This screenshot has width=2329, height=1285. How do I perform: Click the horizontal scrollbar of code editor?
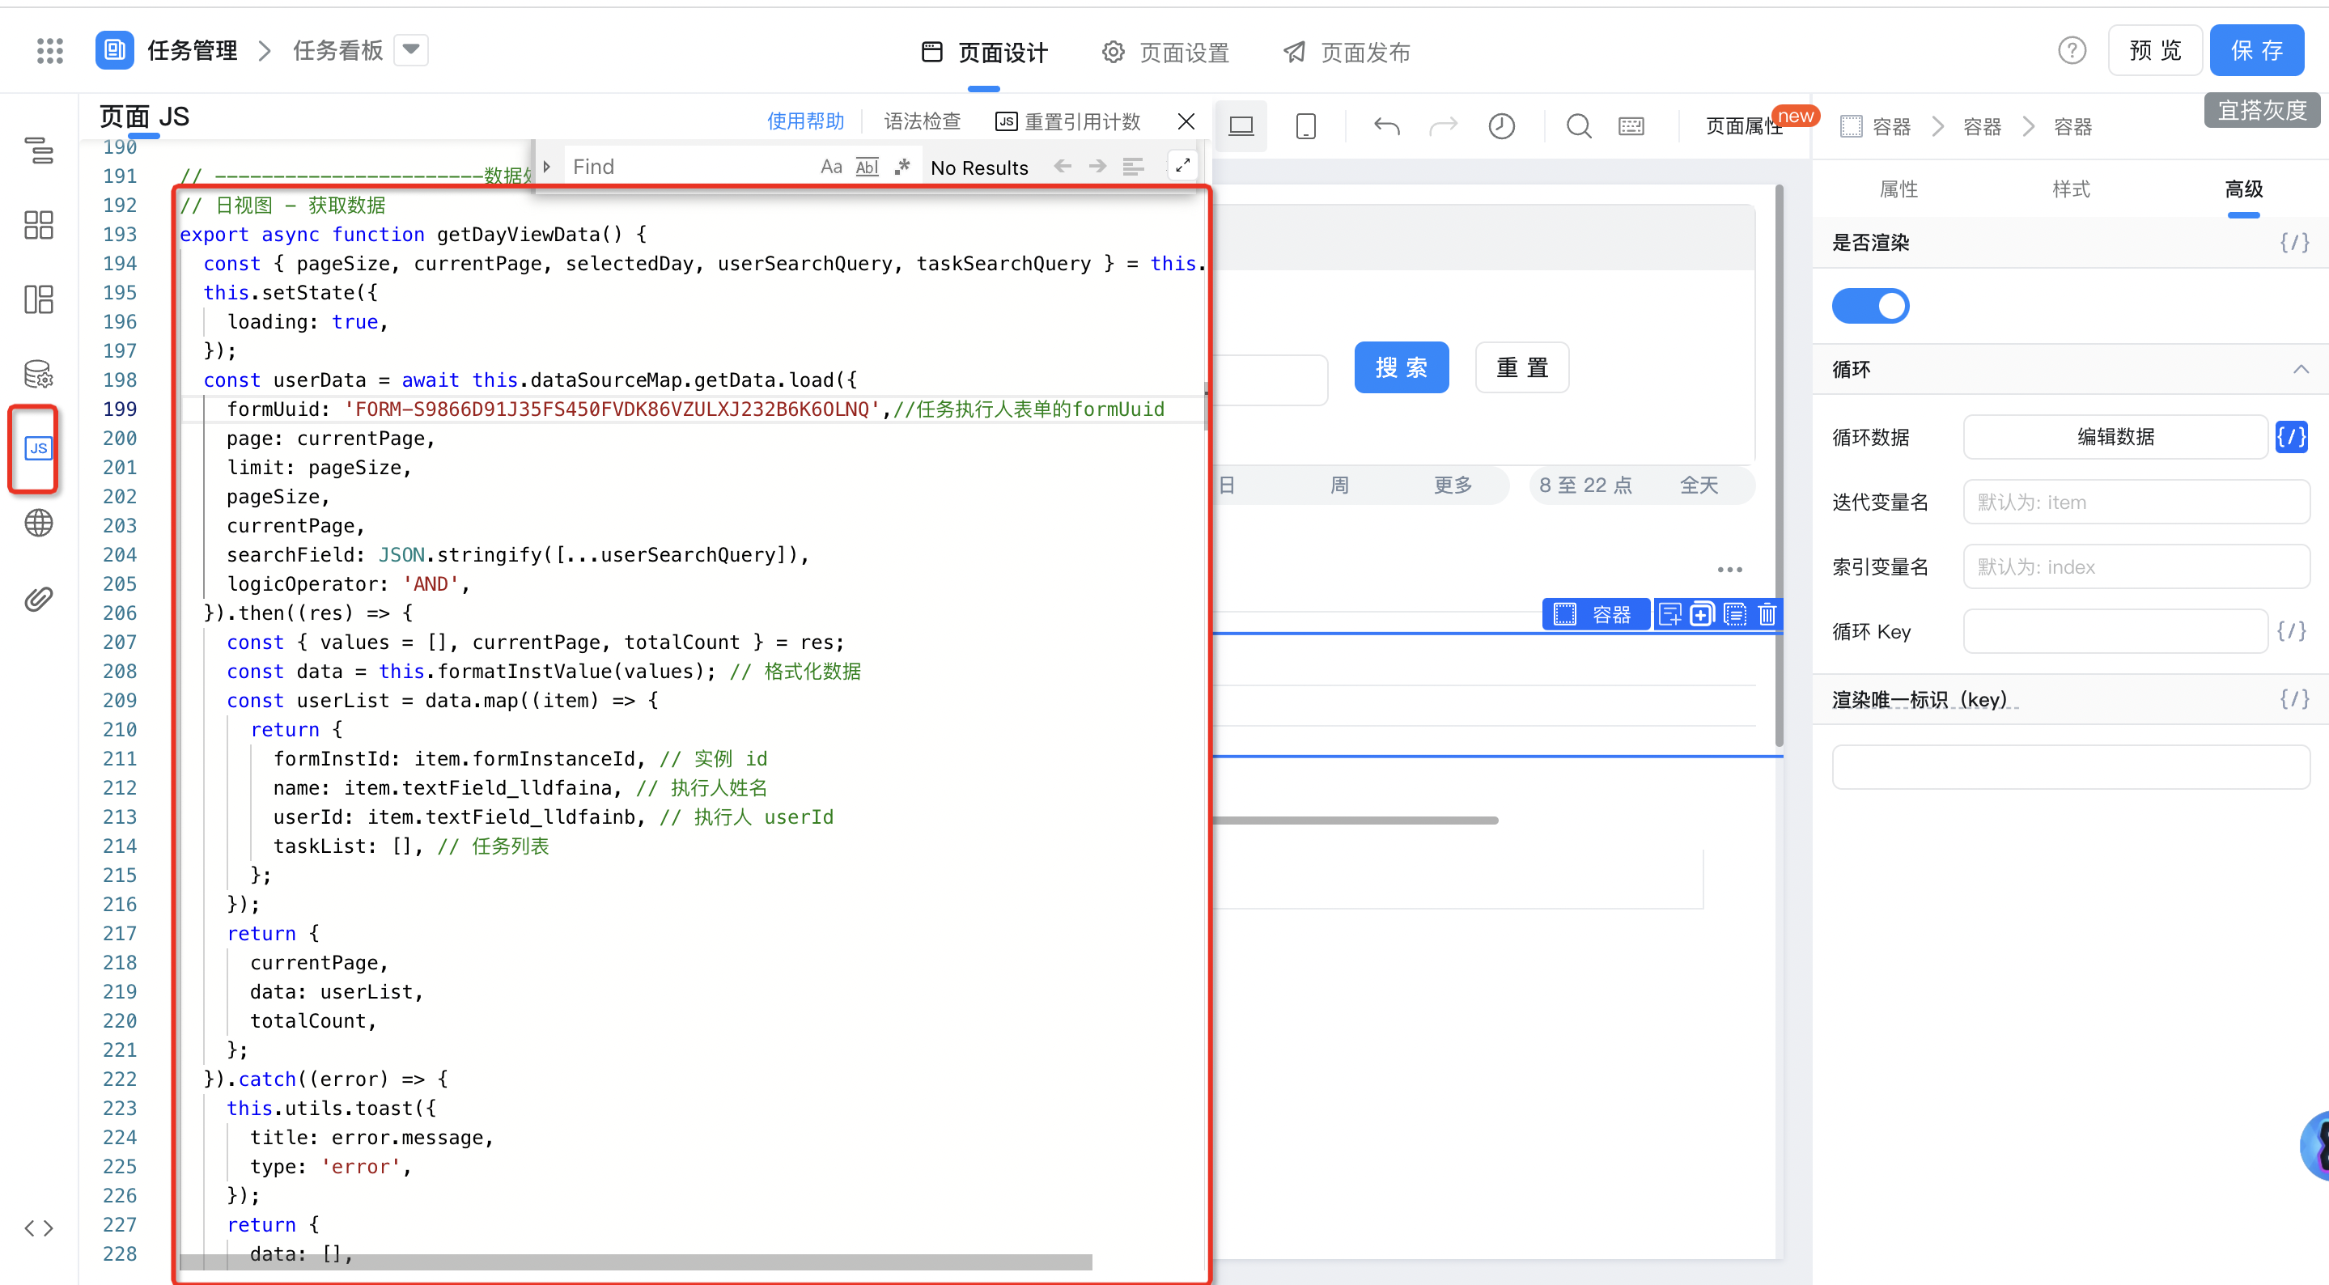point(635,1262)
